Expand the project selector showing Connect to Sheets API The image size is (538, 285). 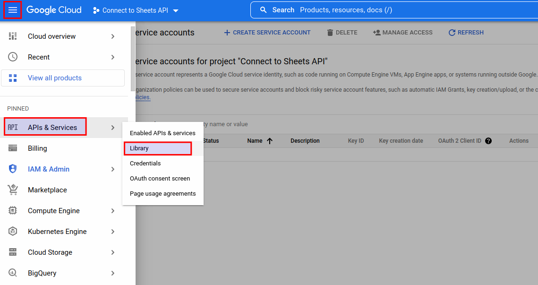pos(136,10)
